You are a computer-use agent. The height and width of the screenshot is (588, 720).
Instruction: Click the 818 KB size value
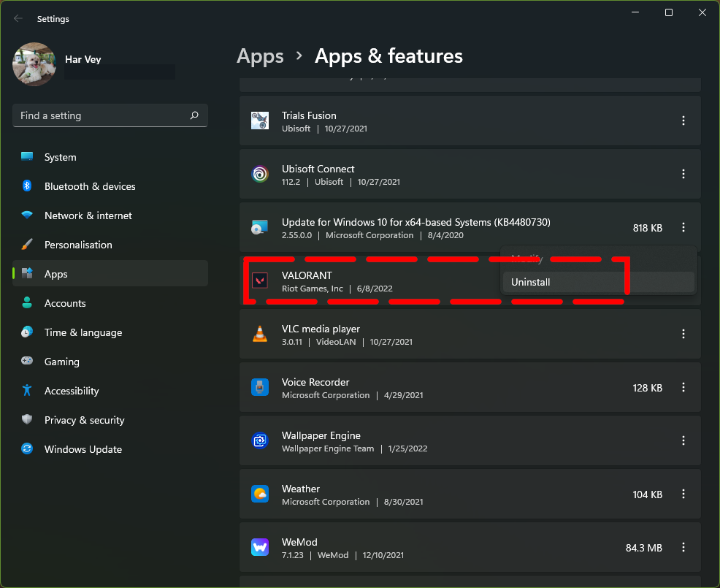coord(648,228)
